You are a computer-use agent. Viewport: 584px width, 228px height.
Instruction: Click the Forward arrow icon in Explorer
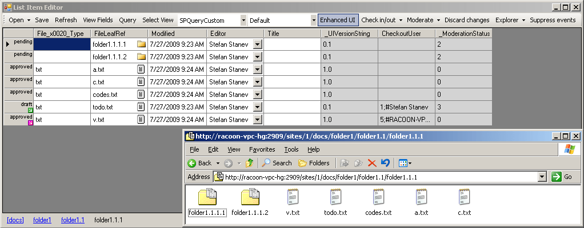click(229, 163)
